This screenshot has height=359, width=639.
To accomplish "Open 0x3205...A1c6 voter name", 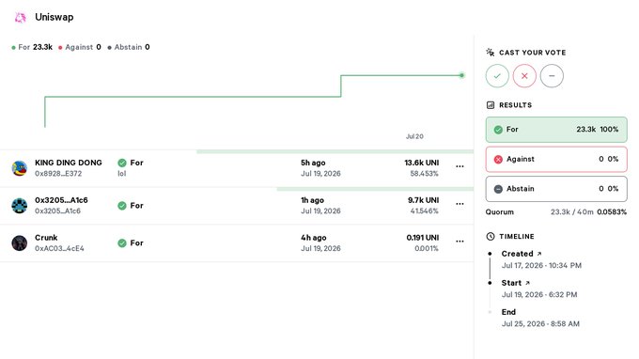I will pyautogui.click(x=61, y=200).
